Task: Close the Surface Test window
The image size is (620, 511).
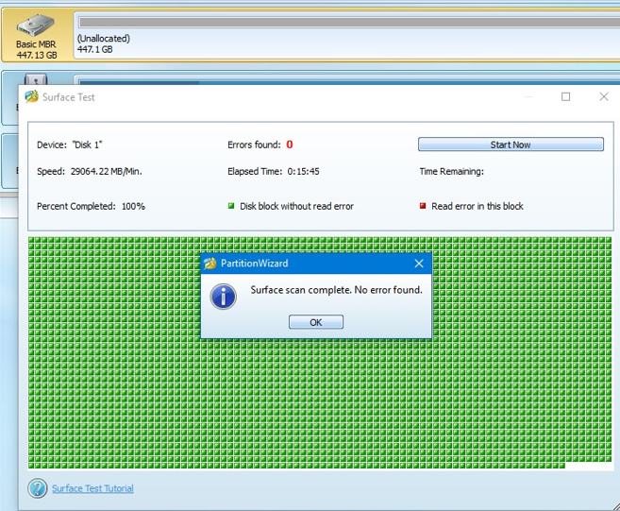Action: click(x=604, y=96)
